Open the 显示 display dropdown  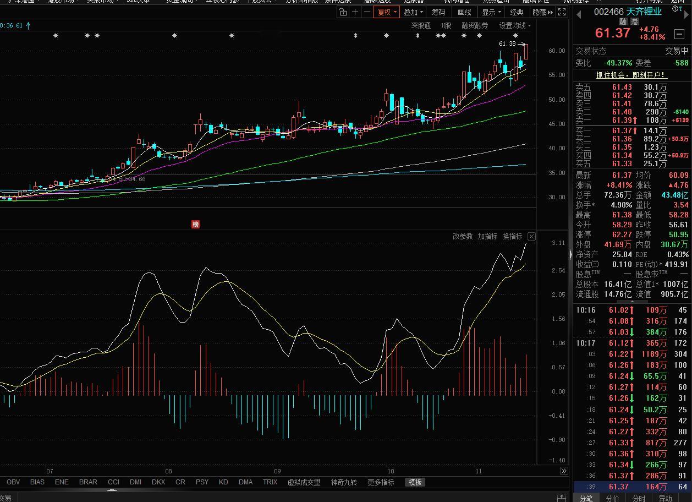click(491, 12)
